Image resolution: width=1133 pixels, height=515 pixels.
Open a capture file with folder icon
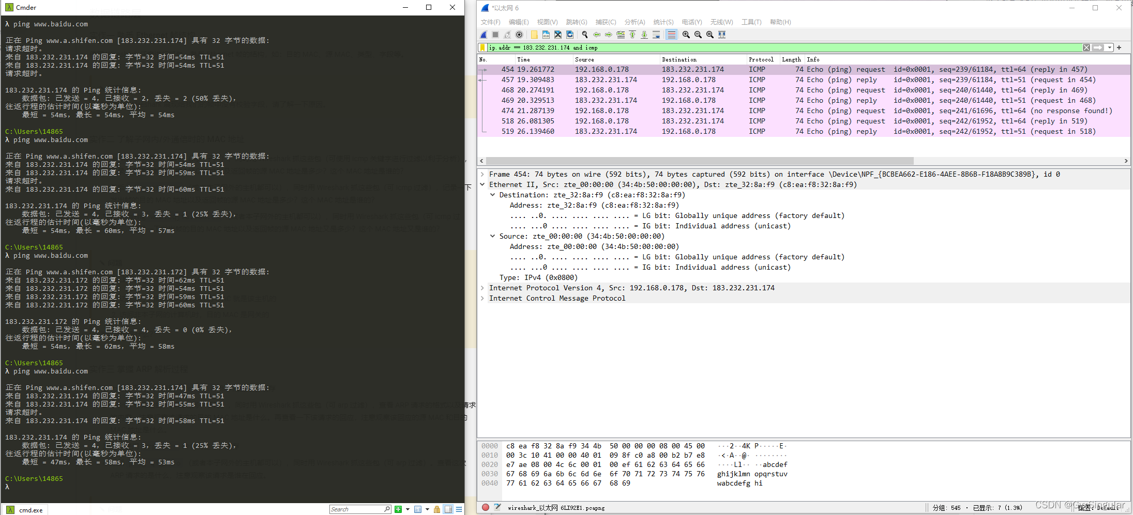click(534, 35)
